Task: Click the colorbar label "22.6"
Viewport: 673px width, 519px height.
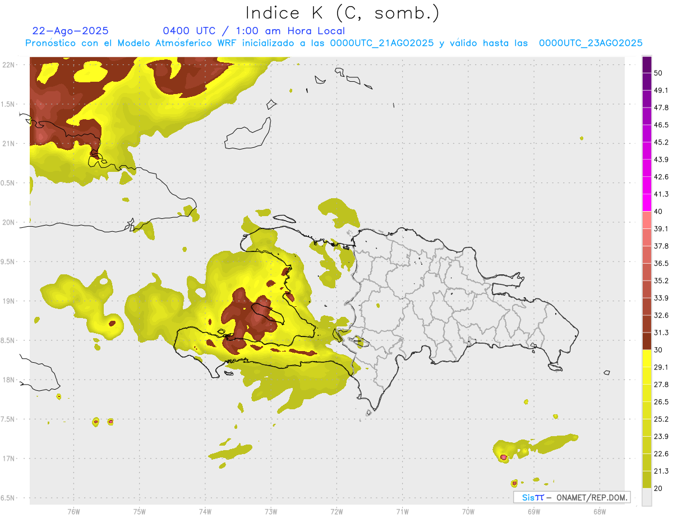Action: click(x=661, y=454)
